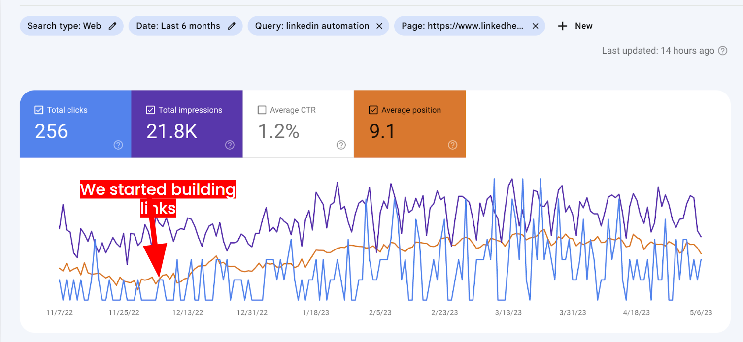This screenshot has width=743, height=342.
Task: Click the 2/5/23 axis date label
Action: click(380, 312)
